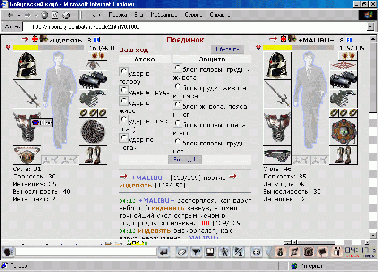The width and height of the screenshot is (378, 272).
Task: Select attack 'удар по ногам'
Action: [123, 137]
